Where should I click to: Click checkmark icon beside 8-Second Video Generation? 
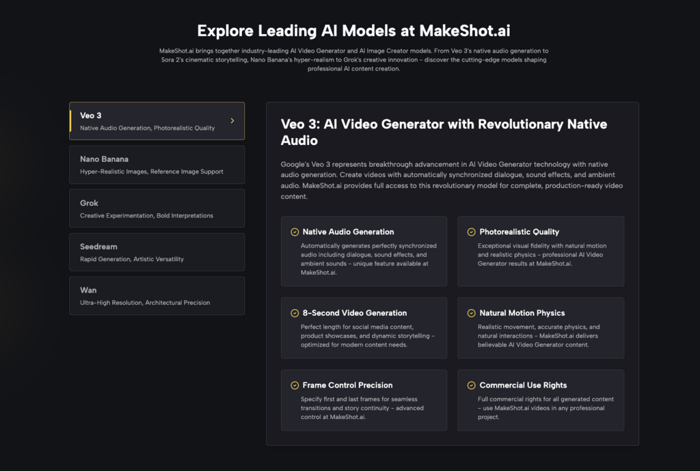(294, 313)
